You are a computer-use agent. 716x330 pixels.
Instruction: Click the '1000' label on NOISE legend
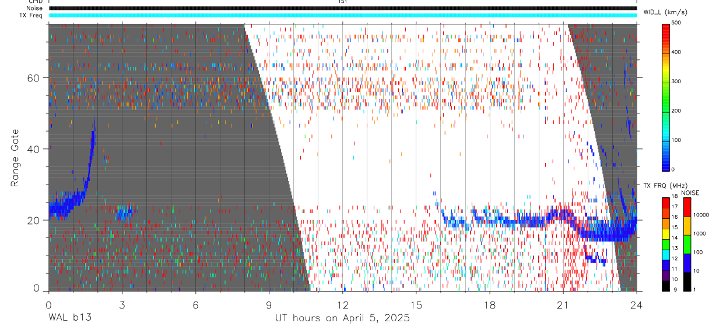click(x=700, y=233)
